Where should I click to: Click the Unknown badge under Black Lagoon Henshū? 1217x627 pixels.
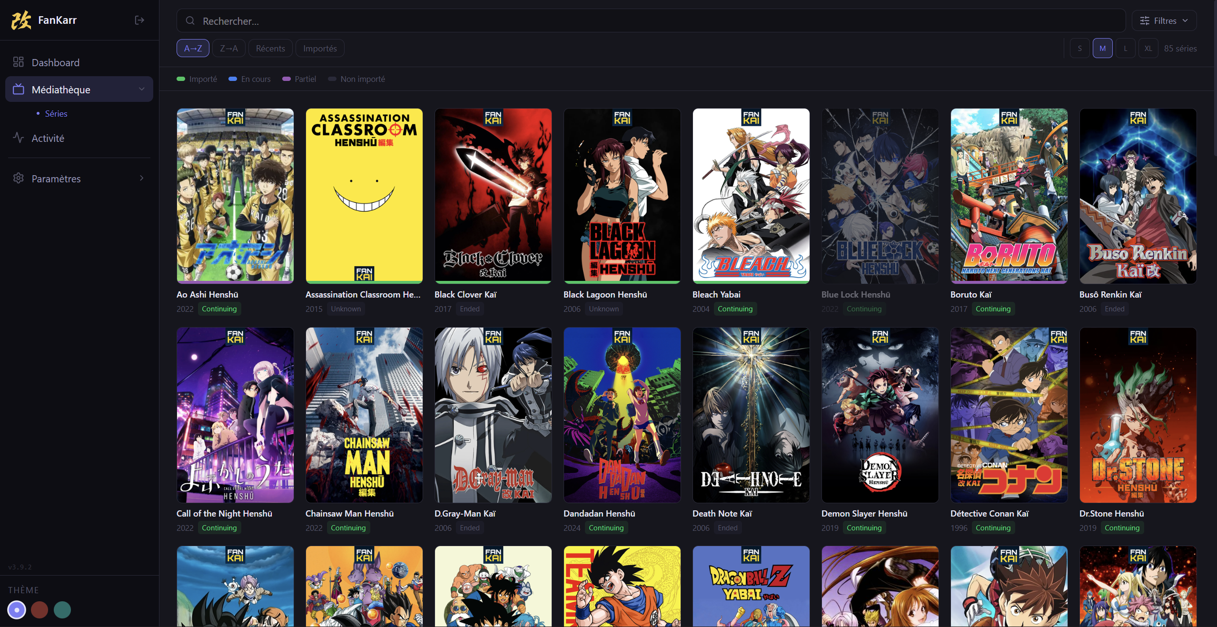pyautogui.click(x=604, y=309)
